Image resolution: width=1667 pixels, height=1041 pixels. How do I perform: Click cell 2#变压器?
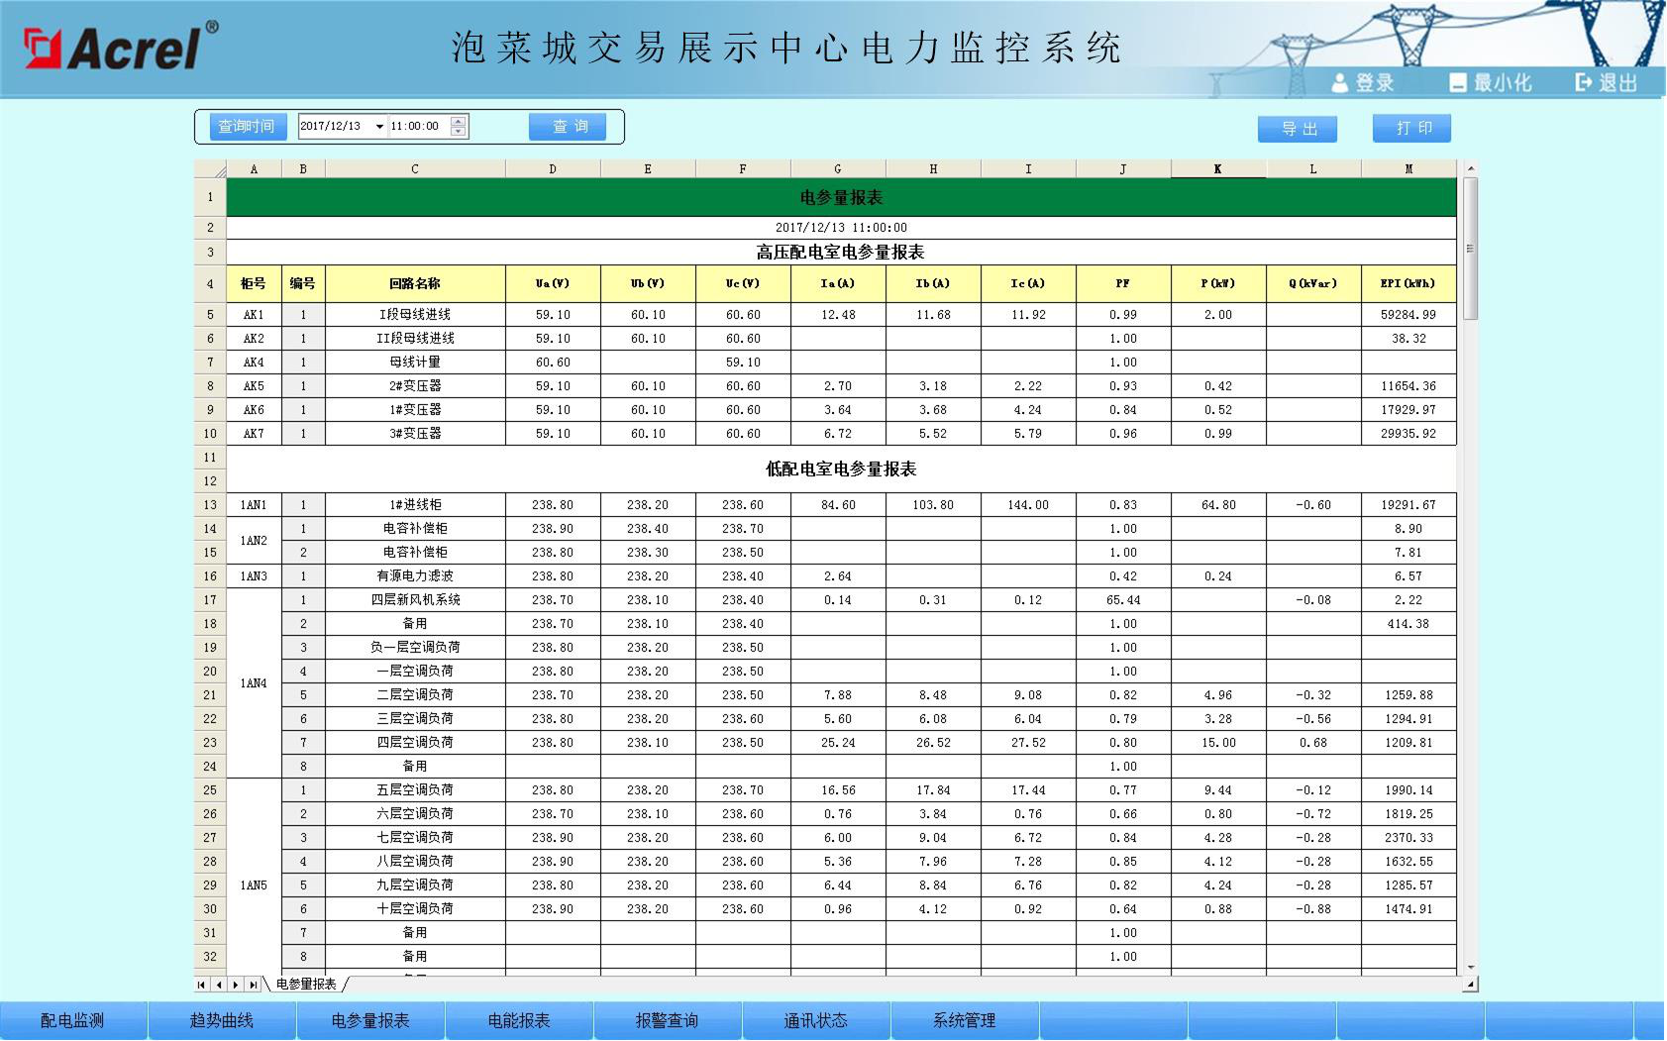pyautogui.click(x=415, y=386)
